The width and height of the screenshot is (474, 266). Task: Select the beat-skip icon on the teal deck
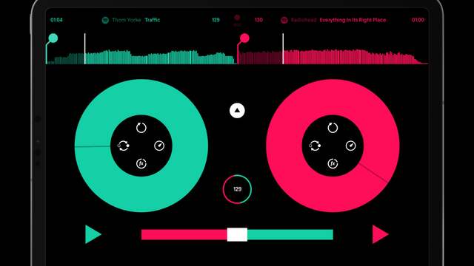(x=124, y=146)
